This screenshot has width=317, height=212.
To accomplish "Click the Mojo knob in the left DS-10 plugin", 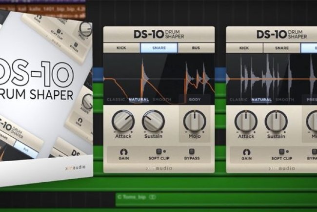I will [x=195, y=121].
